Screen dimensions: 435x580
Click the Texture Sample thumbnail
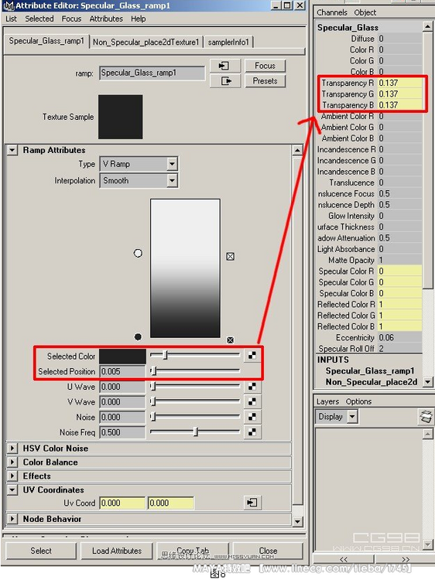tap(120, 117)
